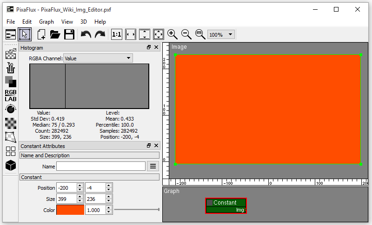
Task: Undo the last action
Action: pos(86,34)
